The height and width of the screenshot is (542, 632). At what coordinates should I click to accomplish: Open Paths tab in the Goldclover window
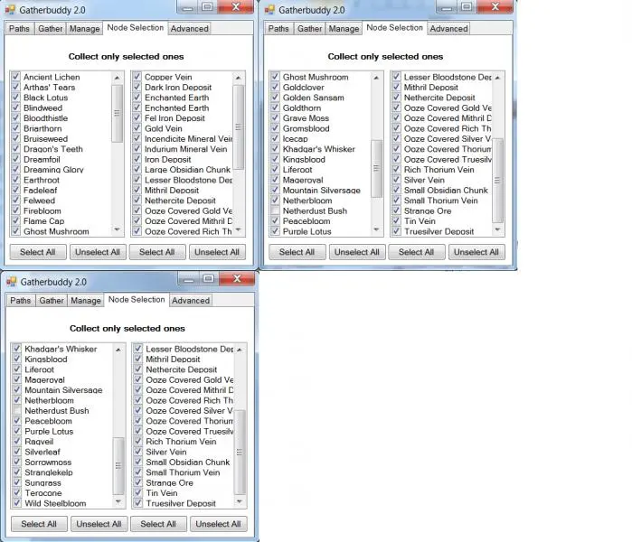278,29
